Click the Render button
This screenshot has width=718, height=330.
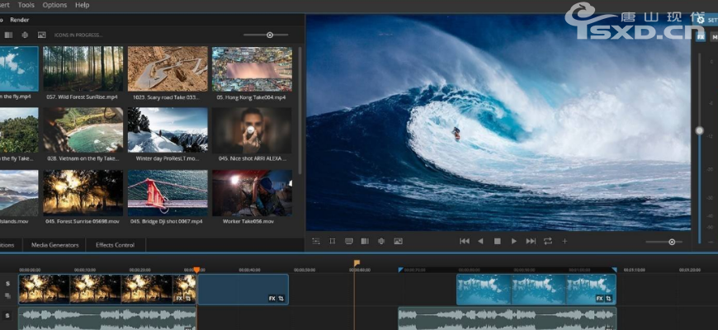point(20,20)
